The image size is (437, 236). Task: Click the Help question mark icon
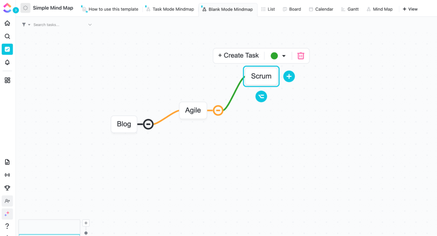7,226
